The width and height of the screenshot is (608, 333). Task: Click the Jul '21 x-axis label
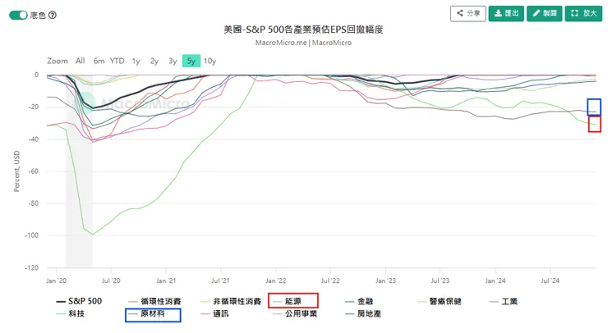point(221,281)
